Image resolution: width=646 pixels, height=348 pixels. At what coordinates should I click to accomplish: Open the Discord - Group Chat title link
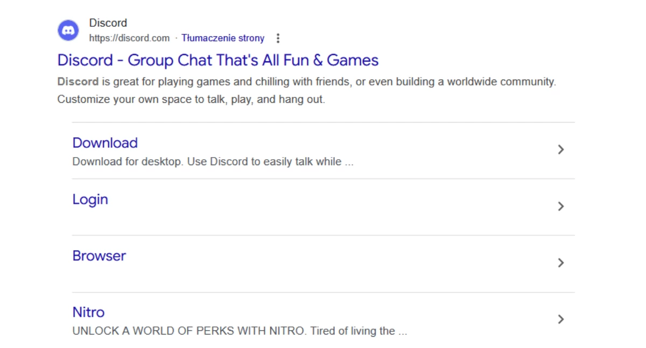(x=217, y=60)
